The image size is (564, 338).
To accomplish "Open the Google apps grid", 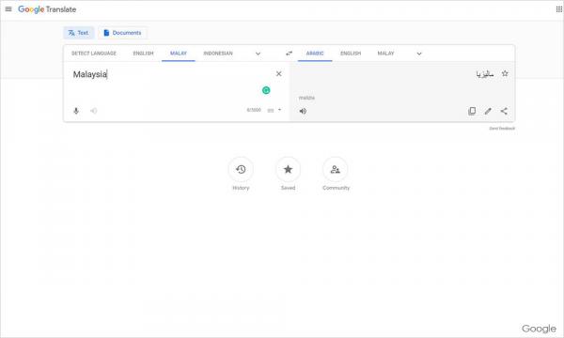I will click(559, 9).
